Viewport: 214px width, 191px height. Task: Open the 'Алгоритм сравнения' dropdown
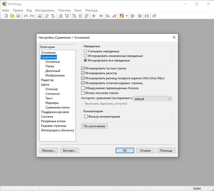pyautogui.click(x=153, y=99)
